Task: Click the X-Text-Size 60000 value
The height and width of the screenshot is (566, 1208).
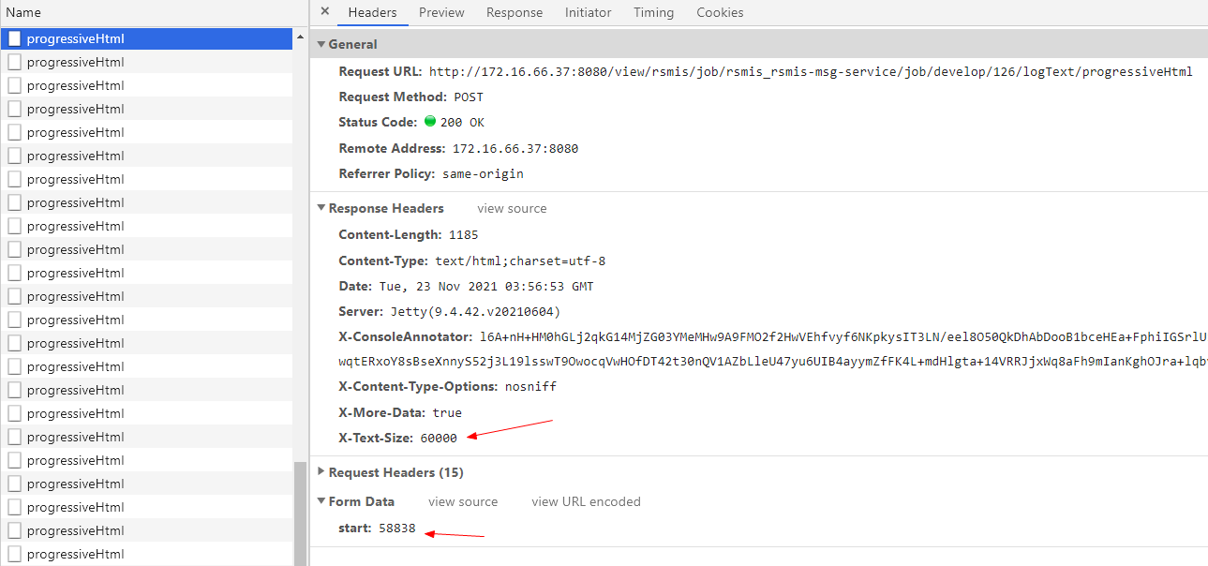Action: coord(439,438)
